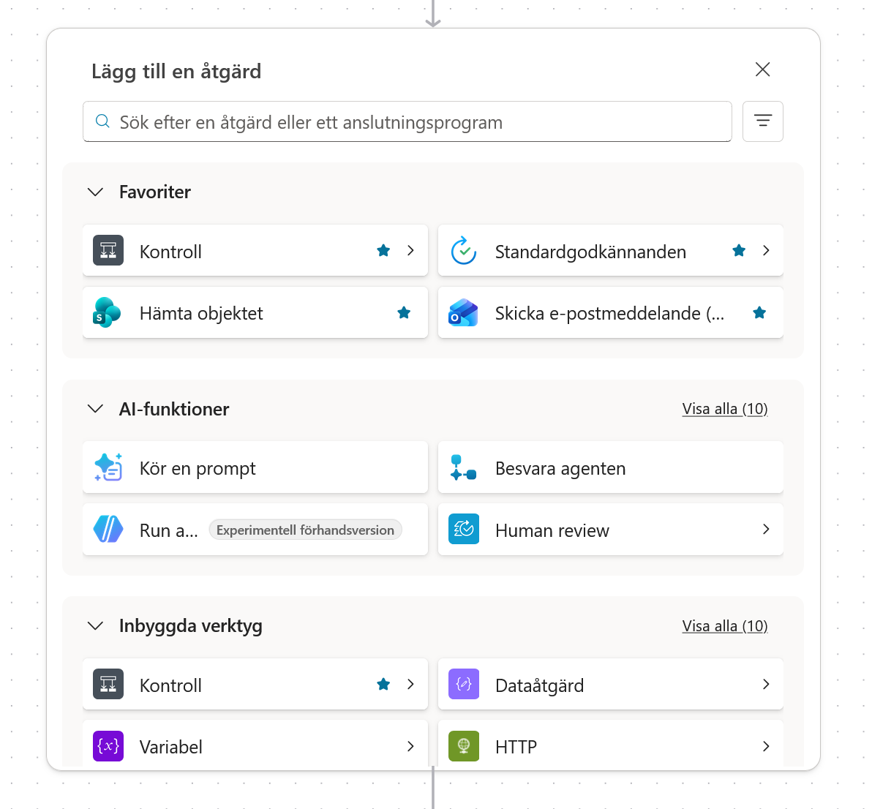
Task: Click the purple Dataåtgärd icon
Action: (x=464, y=685)
